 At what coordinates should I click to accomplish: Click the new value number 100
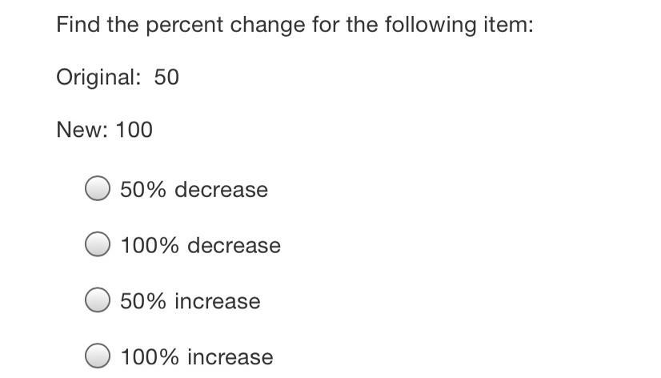(x=134, y=130)
